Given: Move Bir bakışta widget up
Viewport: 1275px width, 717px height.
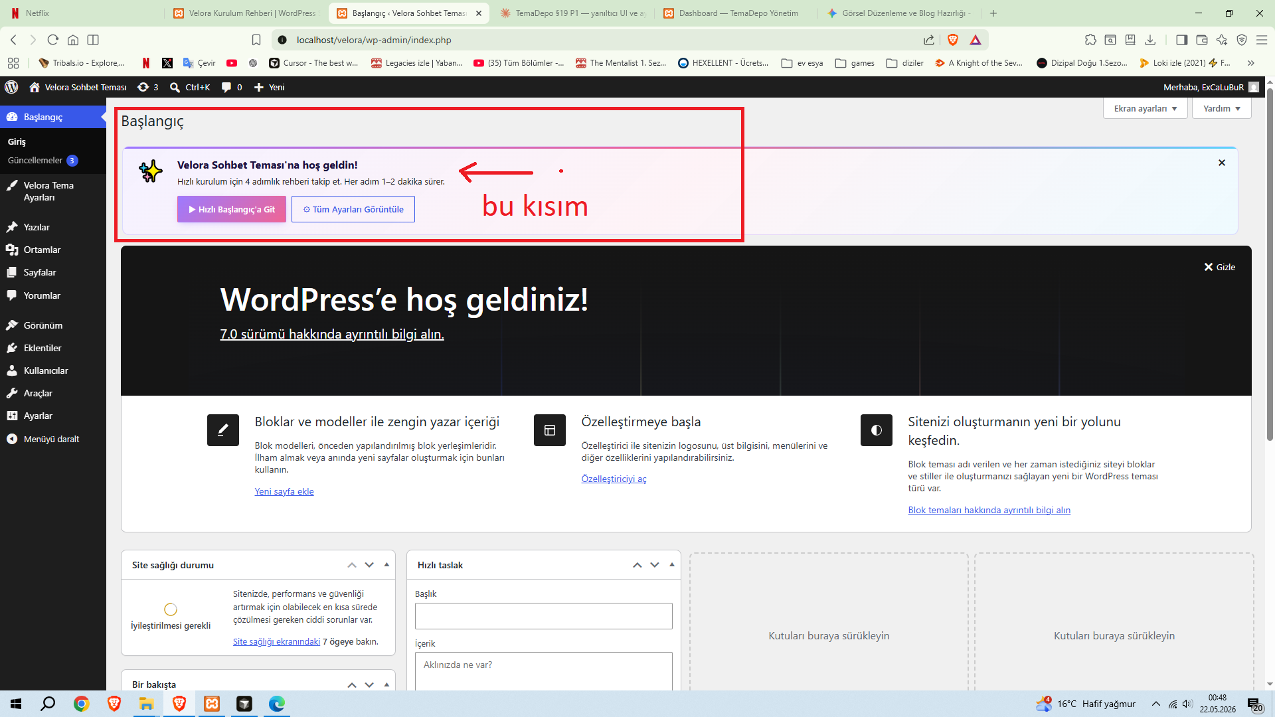Looking at the screenshot, I should tap(352, 684).
